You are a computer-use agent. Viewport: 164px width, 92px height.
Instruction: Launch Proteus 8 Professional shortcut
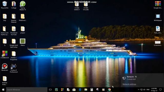coord(14,68)
